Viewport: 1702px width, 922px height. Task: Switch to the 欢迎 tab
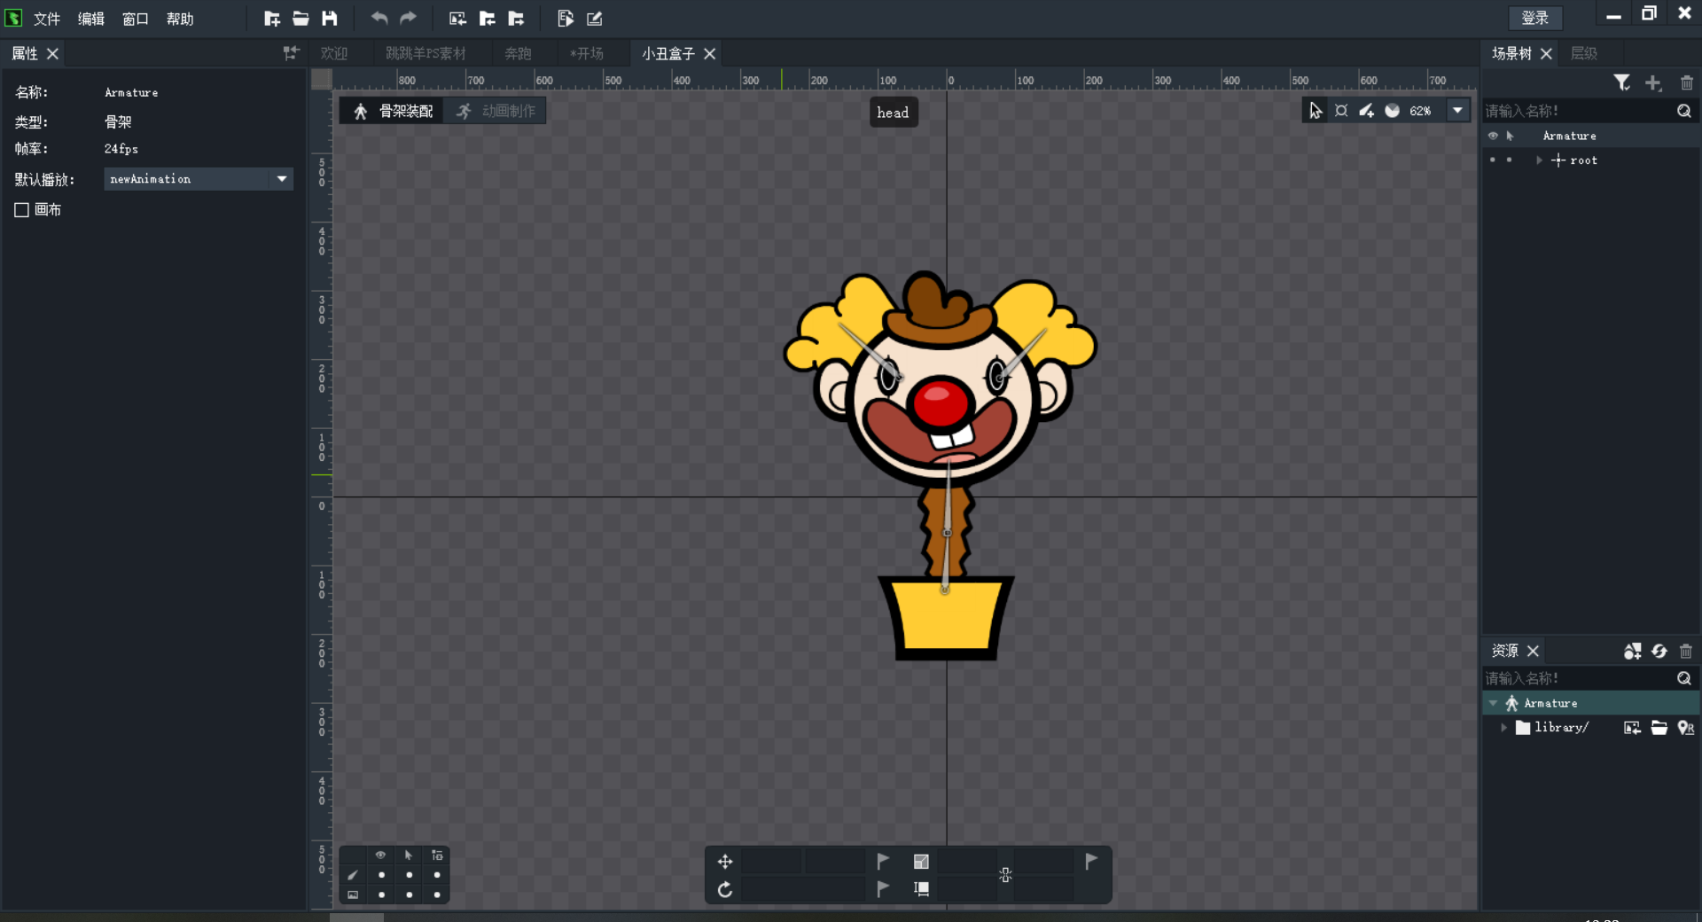[334, 53]
